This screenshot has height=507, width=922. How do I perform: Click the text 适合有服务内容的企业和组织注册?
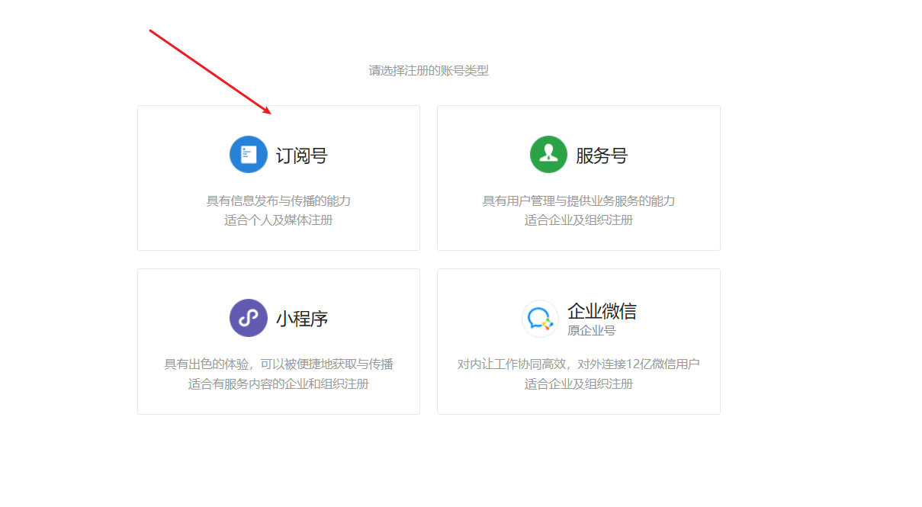click(x=278, y=383)
